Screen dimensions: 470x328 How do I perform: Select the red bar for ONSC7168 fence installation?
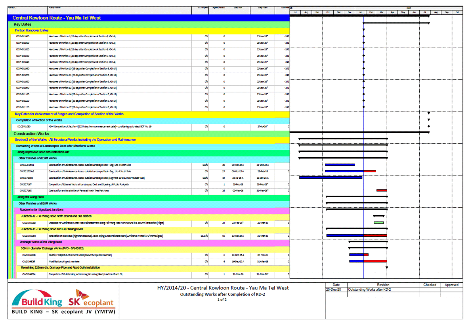[x=381, y=190]
